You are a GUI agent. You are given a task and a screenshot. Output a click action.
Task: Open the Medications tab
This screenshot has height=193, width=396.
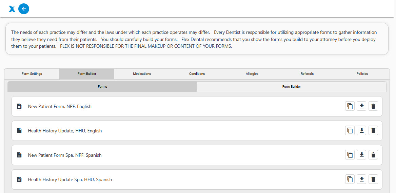(x=142, y=74)
